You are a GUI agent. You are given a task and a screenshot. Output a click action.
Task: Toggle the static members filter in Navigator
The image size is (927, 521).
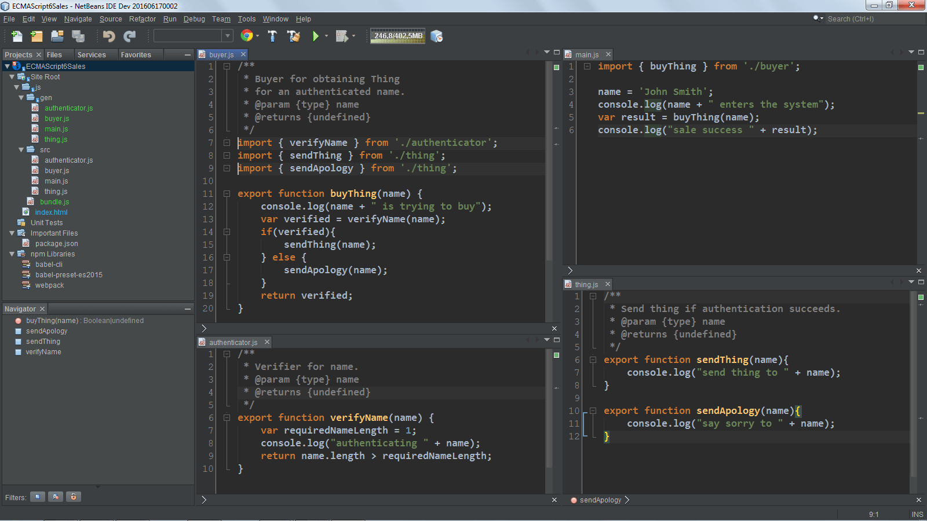tap(56, 497)
